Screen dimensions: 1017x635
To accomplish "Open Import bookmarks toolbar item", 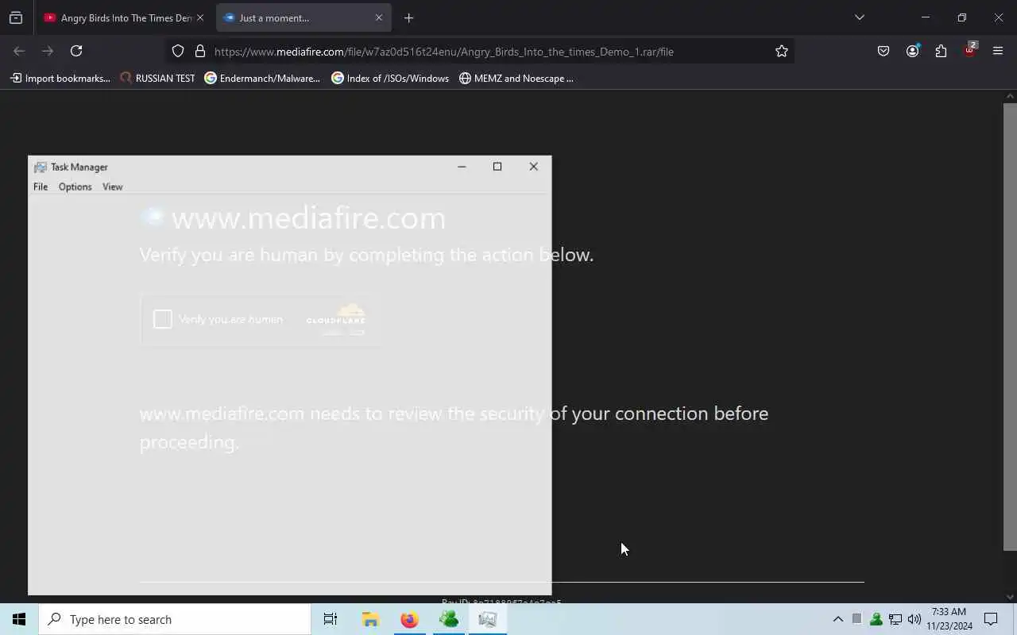I will click(x=60, y=78).
